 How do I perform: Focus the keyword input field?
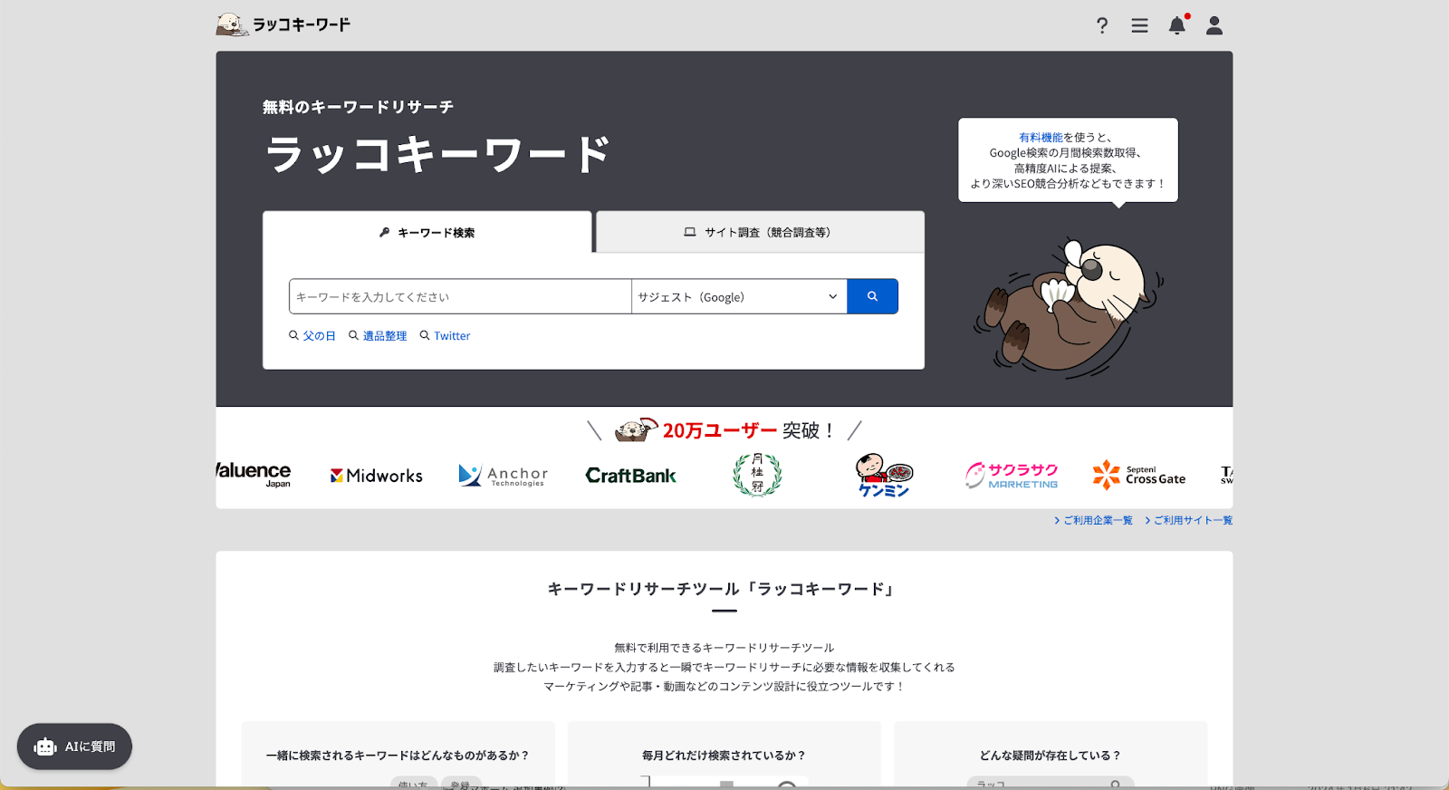(460, 296)
